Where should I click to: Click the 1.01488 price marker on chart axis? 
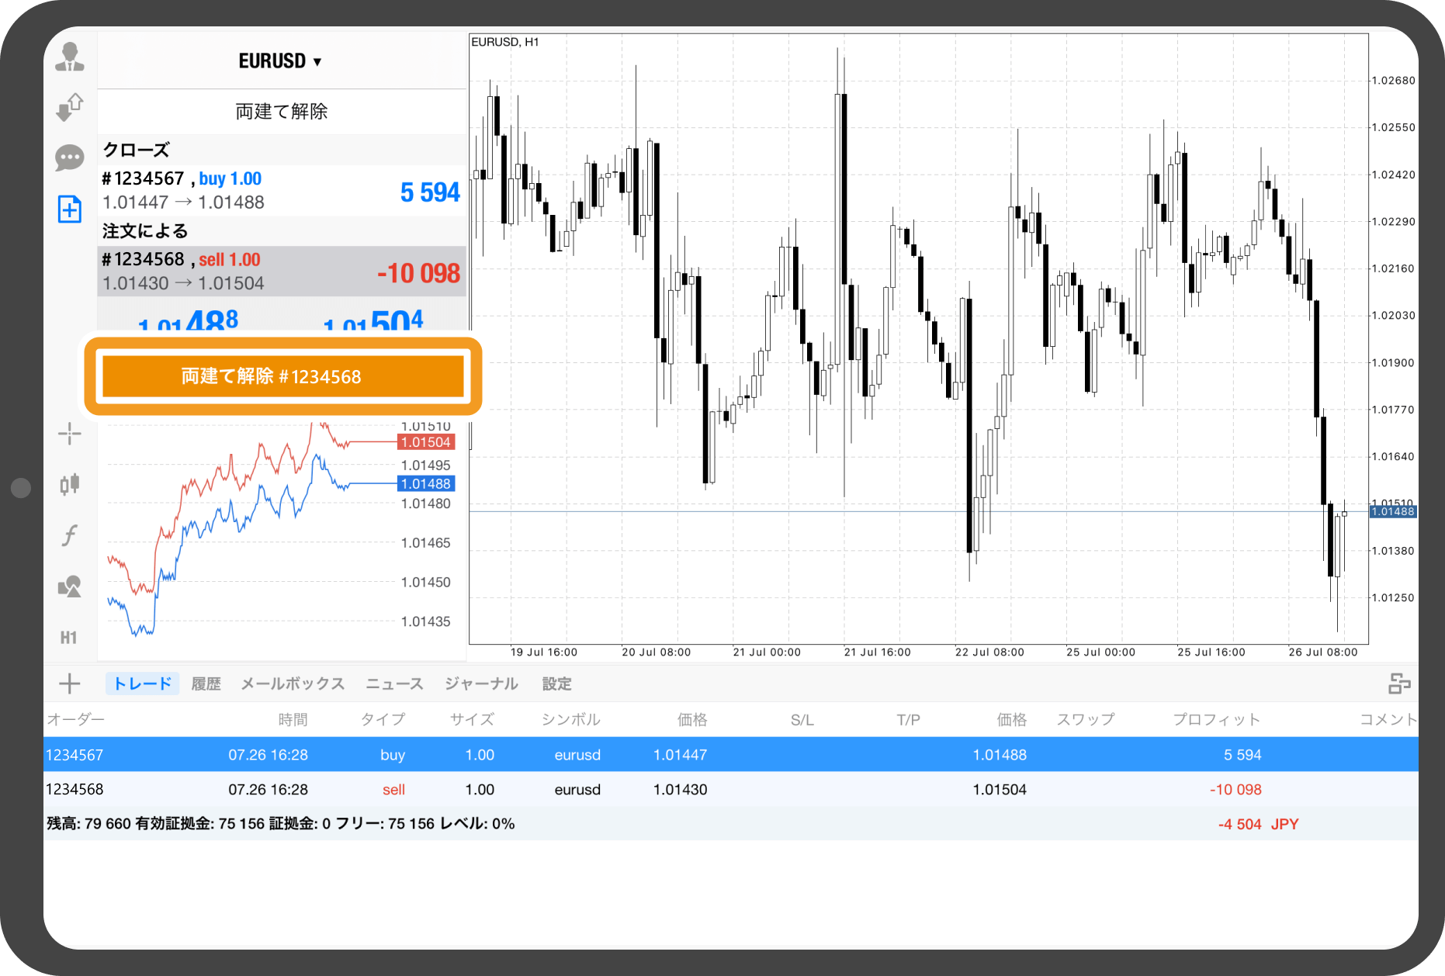(x=1392, y=511)
